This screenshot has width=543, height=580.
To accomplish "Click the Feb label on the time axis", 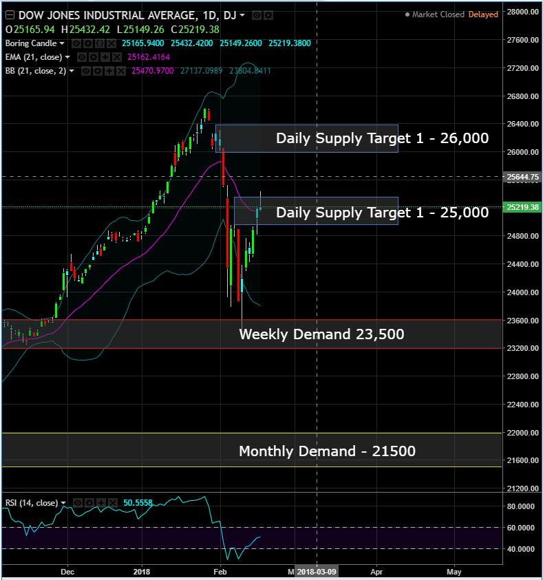I will [x=220, y=572].
